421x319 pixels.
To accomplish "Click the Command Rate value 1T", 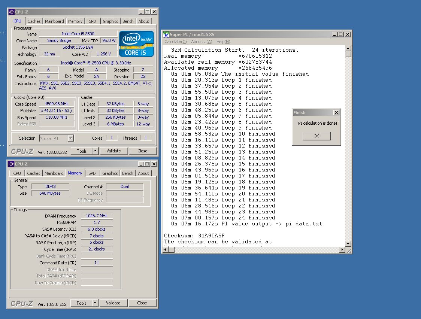I will click(x=97, y=263).
